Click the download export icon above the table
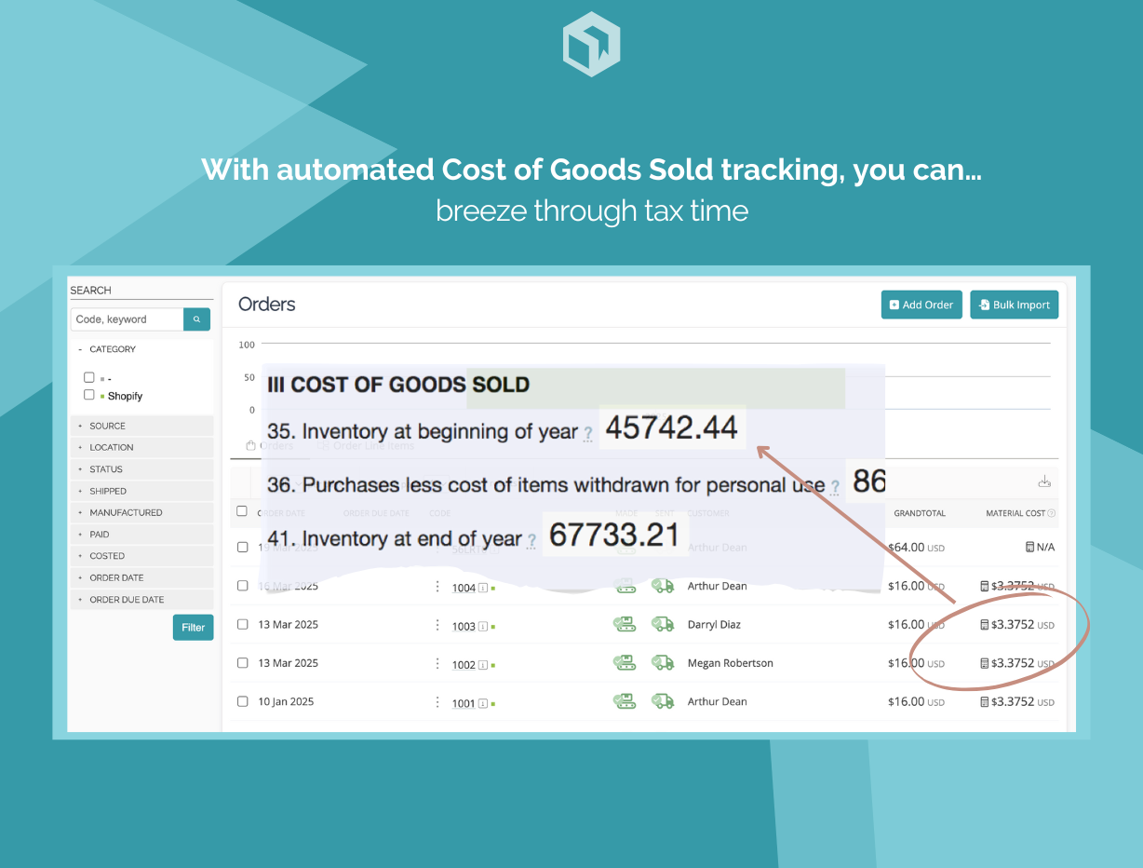 click(1044, 481)
